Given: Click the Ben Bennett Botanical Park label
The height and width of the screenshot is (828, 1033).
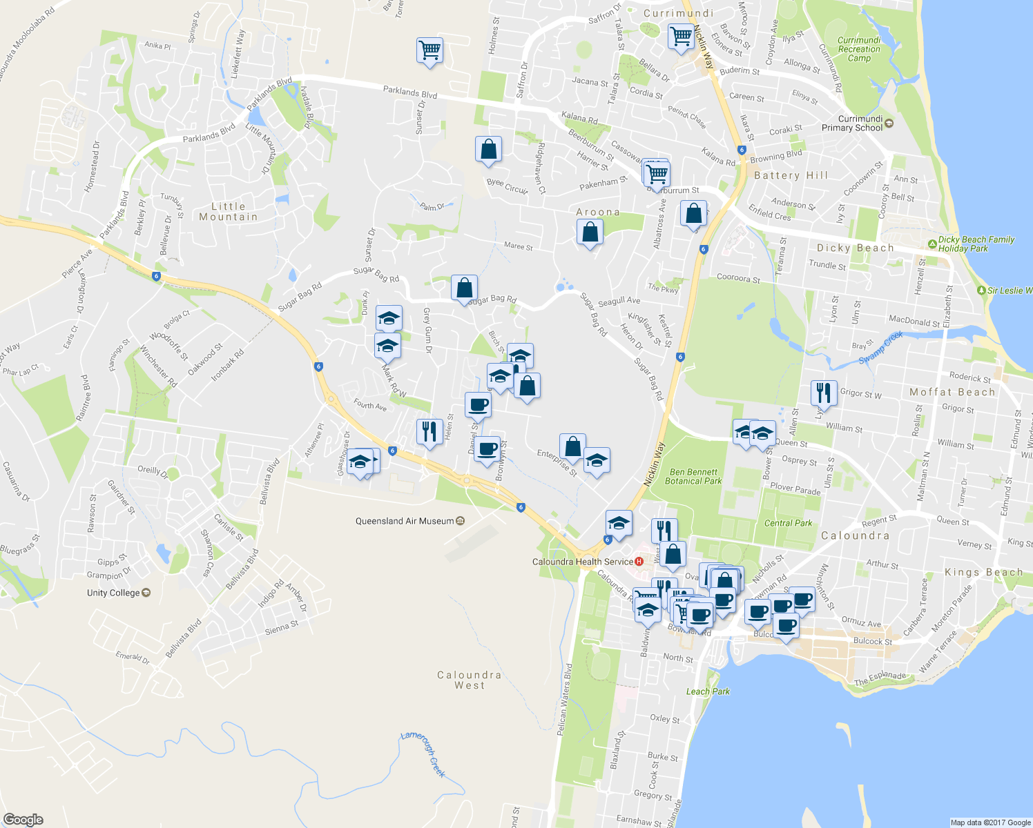Looking at the screenshot, I should coord(693,476).
